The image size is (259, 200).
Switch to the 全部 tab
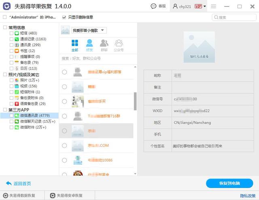click(75, 46)
